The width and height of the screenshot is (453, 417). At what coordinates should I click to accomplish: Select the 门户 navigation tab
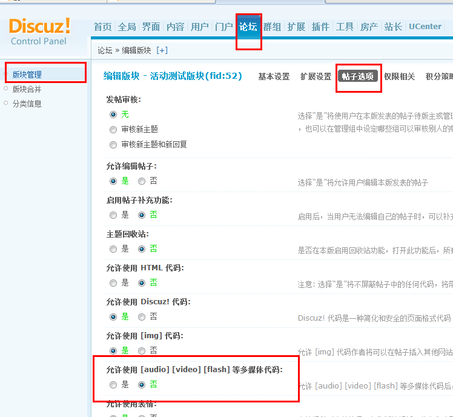(x=224, y=27)
